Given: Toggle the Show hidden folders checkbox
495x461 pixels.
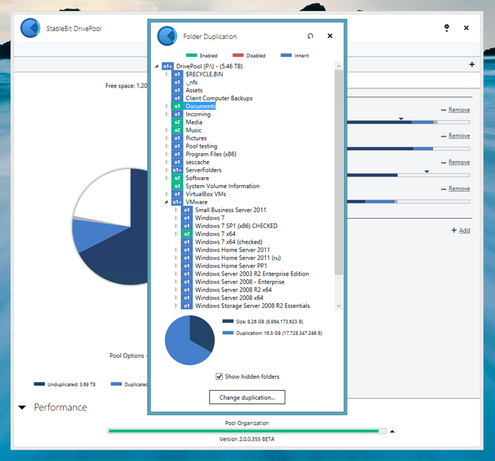Looking at the screenshot, I should (x=219, y=376).
